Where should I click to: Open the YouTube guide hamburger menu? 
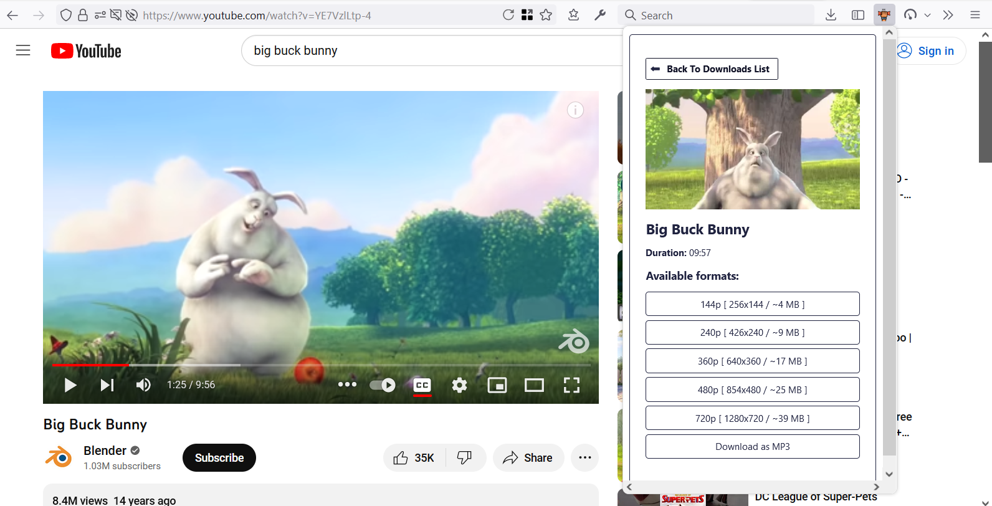23,50
